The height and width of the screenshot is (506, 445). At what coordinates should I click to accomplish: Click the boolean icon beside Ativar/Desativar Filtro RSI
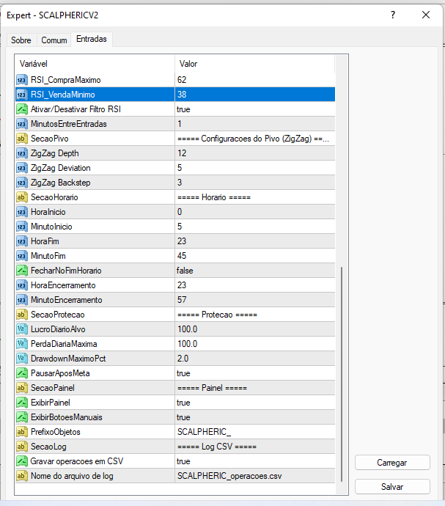pos(21,109)
